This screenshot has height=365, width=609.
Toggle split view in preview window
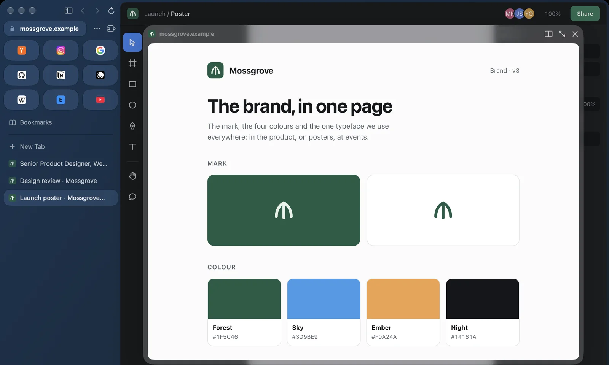(x=548, y=34)
